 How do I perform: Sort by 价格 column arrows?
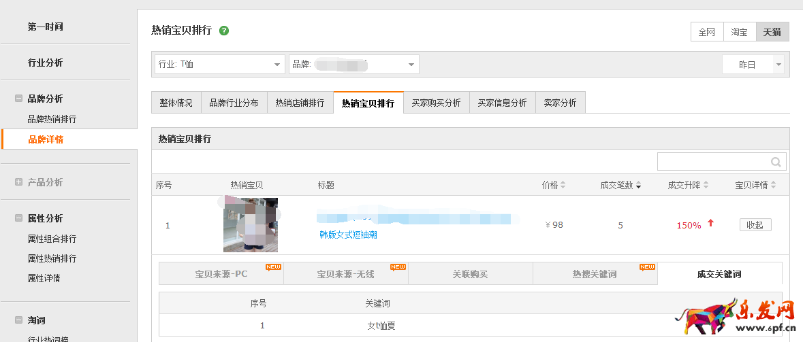coord(563,185)
